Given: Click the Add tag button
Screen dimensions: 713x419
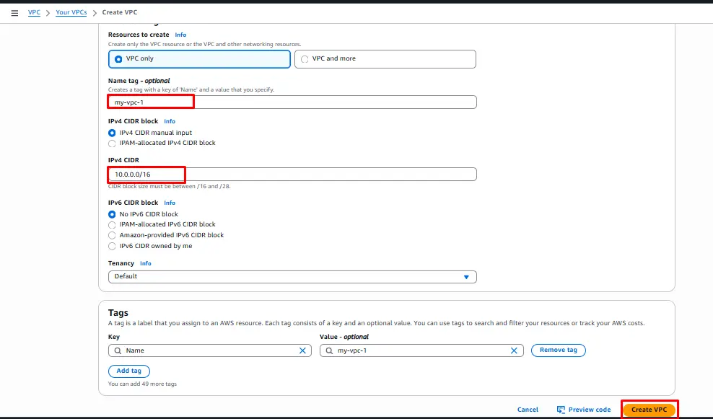Looking at the screenshot, I should click(129, 371).
